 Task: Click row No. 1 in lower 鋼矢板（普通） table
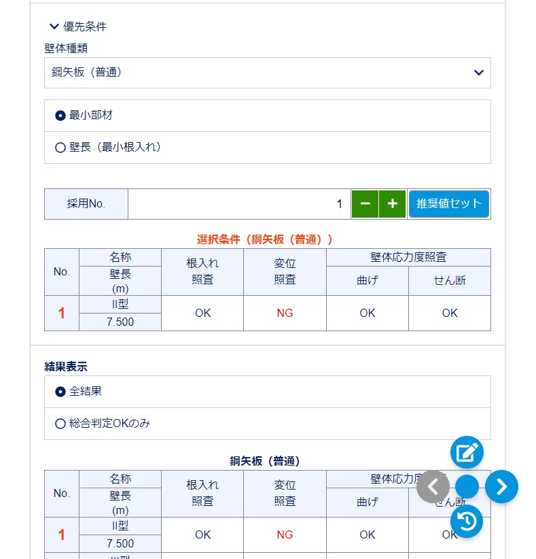click(x=62, y=535)
